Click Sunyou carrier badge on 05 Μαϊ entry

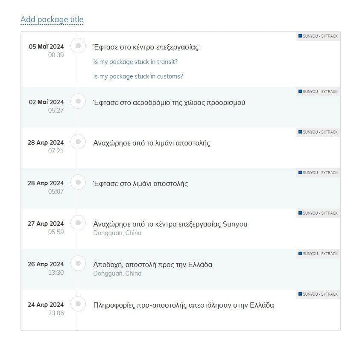pyautogui.click(x=318, y=36)
